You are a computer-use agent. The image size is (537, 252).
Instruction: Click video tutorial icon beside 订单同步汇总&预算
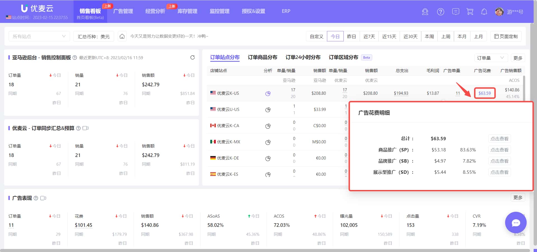86,128
